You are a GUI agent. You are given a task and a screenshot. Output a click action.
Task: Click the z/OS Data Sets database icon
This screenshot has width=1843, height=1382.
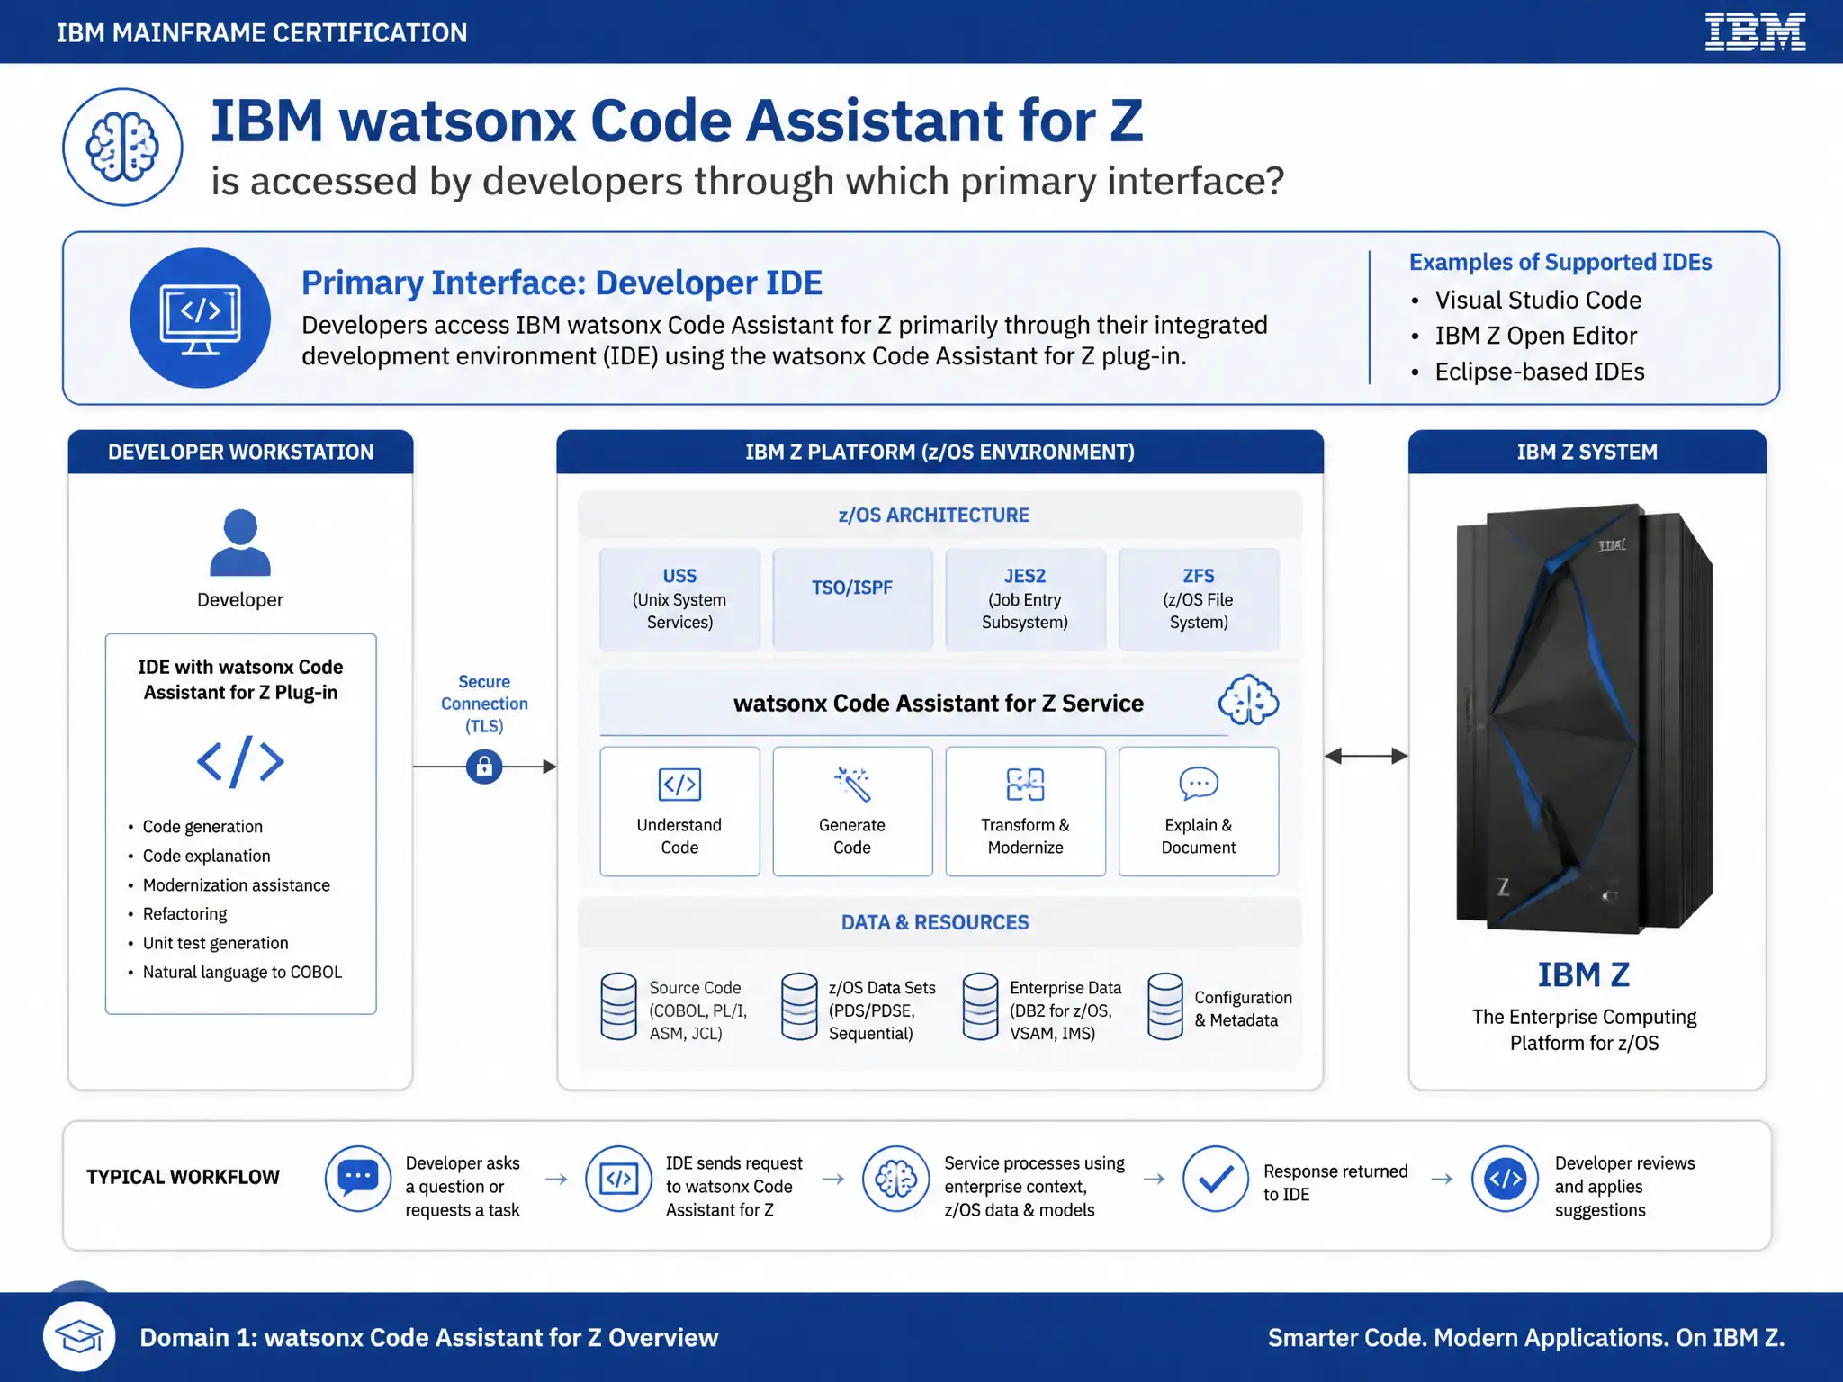pyautogui.click(x=799, y=1007)
